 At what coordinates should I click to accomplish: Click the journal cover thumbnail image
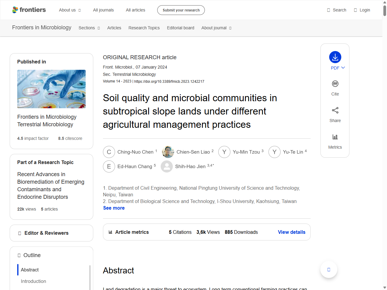click(51, 89)
